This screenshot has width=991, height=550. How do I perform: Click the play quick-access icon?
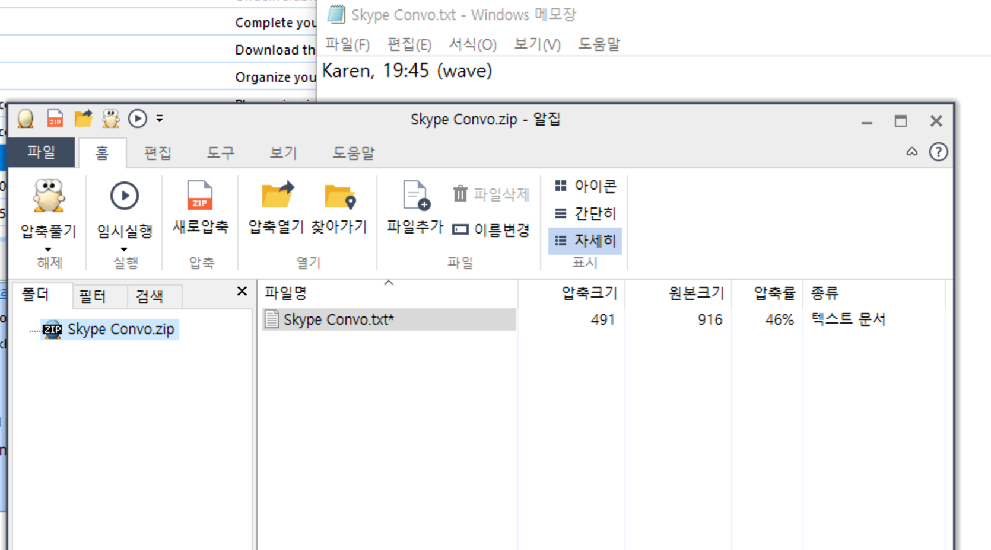pos(138,119)
